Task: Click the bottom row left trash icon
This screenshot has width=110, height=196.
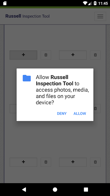Action: 46,162
